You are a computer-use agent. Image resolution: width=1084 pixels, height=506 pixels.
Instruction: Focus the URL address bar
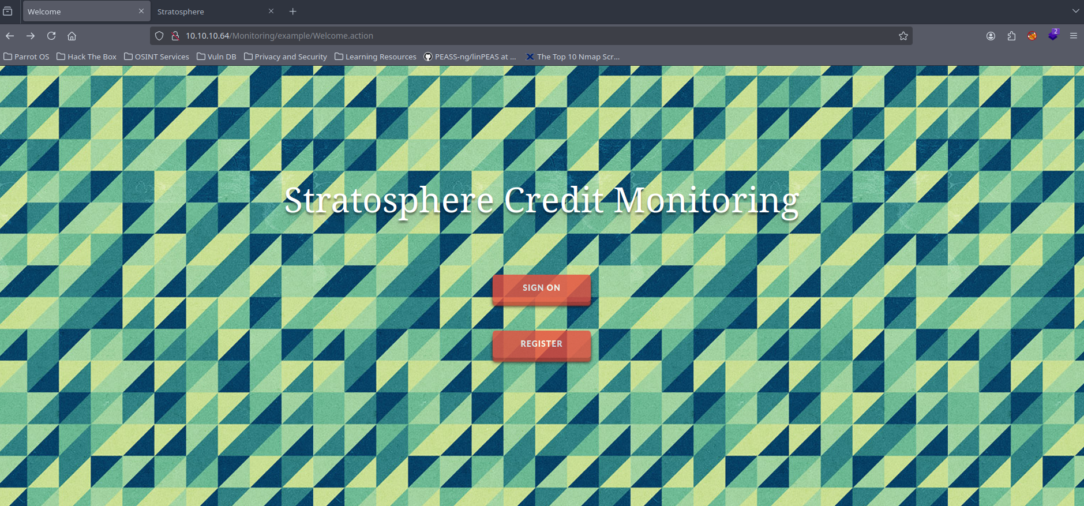tap(519, 36)
